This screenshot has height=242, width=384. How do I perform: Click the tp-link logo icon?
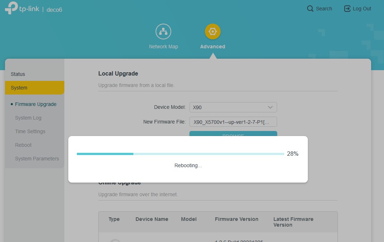pyautogui.click(x=11, y=8)
